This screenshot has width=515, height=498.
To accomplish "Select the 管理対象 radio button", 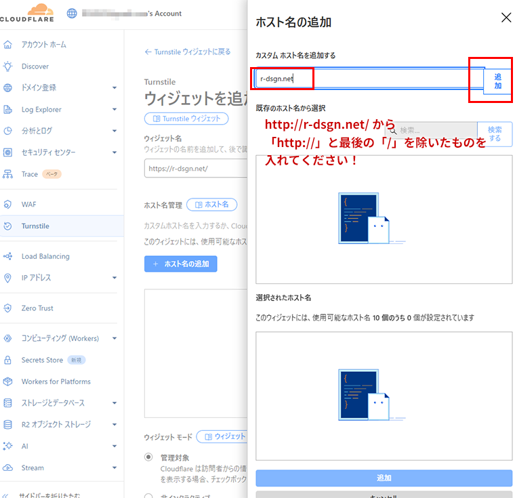I will (x=148, y=457).
